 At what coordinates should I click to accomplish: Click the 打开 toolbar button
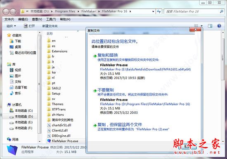point(29,26)
